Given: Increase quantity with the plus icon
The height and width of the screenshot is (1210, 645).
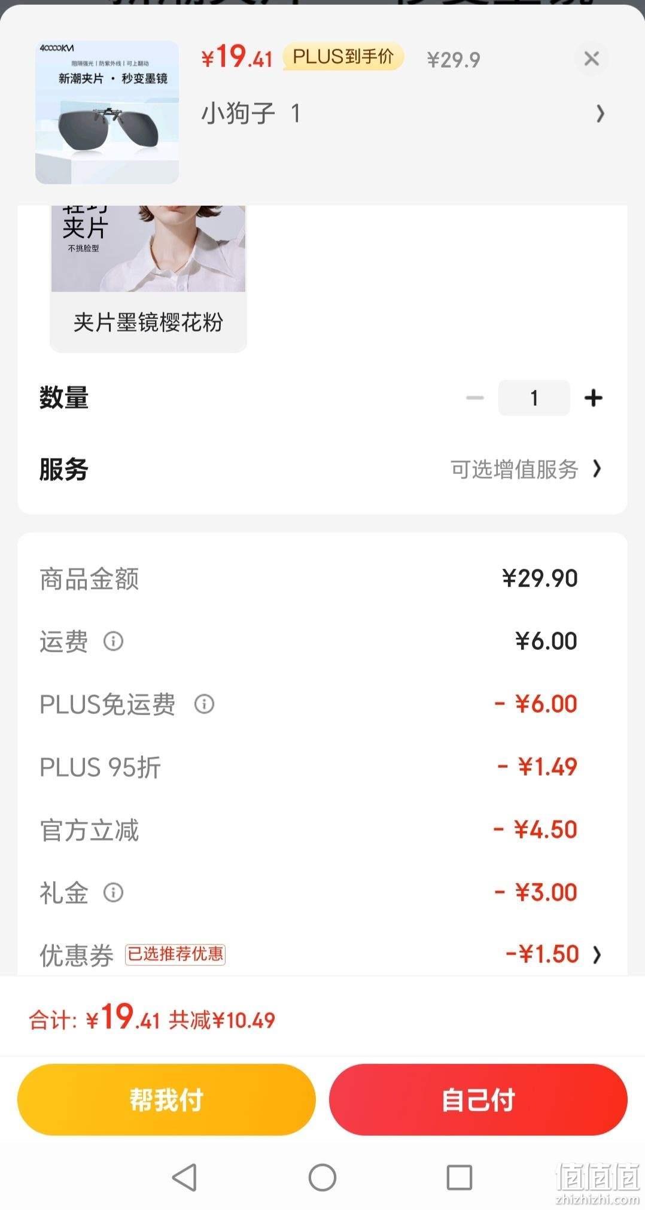Looking at the screenshot, I should (593, 398).
